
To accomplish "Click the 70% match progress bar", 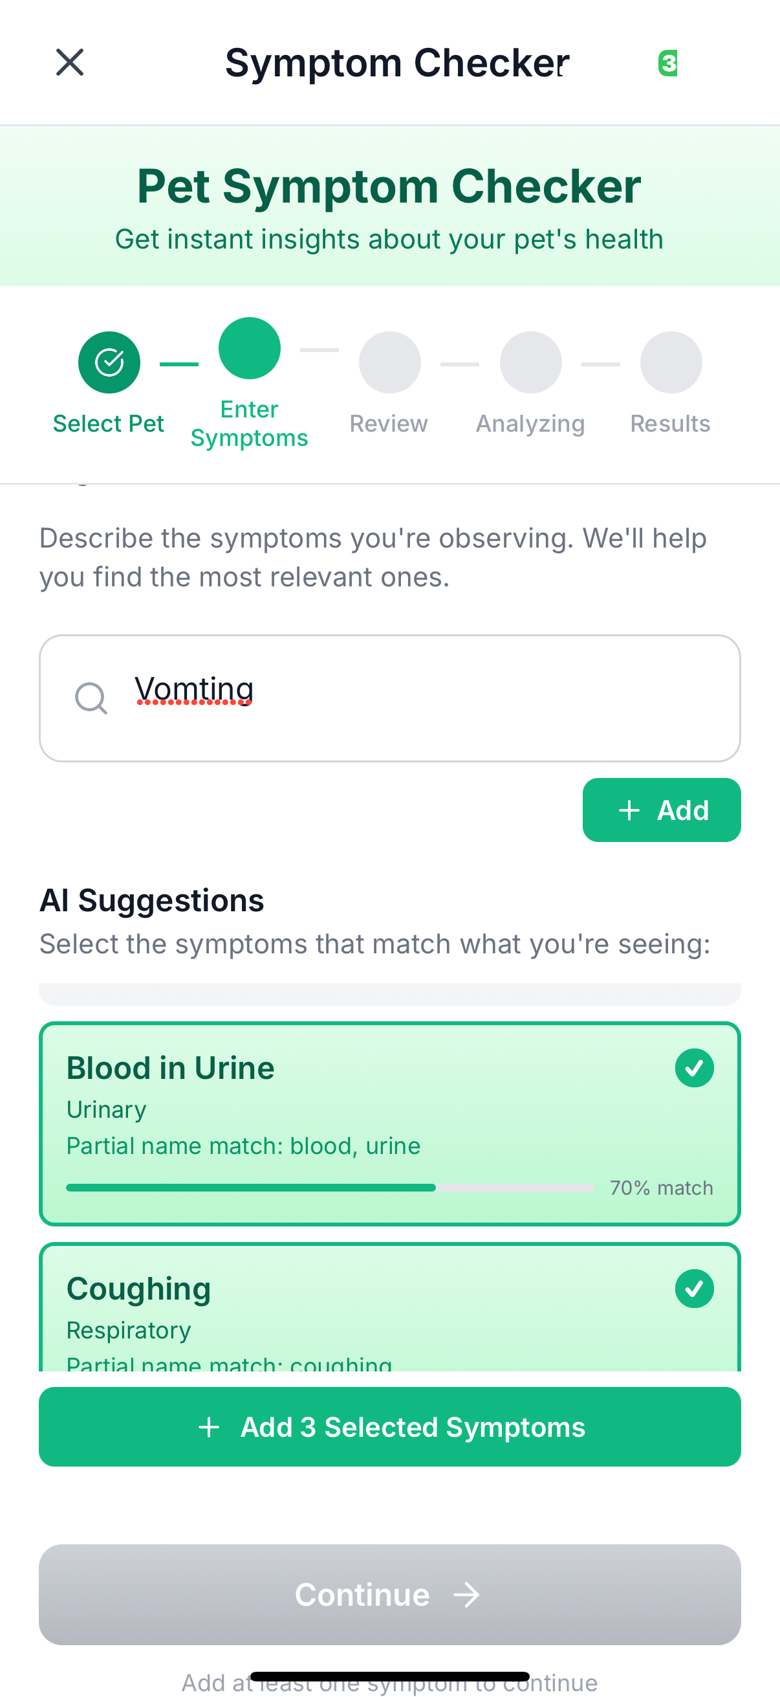I will (x=330, y=1188).
